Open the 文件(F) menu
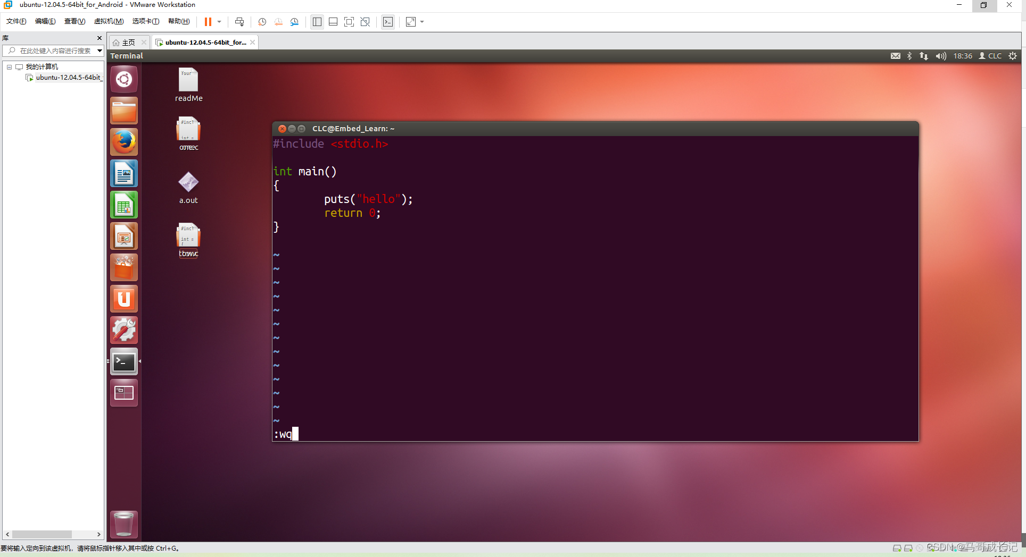Screen dimensions: 1026x557 click(16, 21)
